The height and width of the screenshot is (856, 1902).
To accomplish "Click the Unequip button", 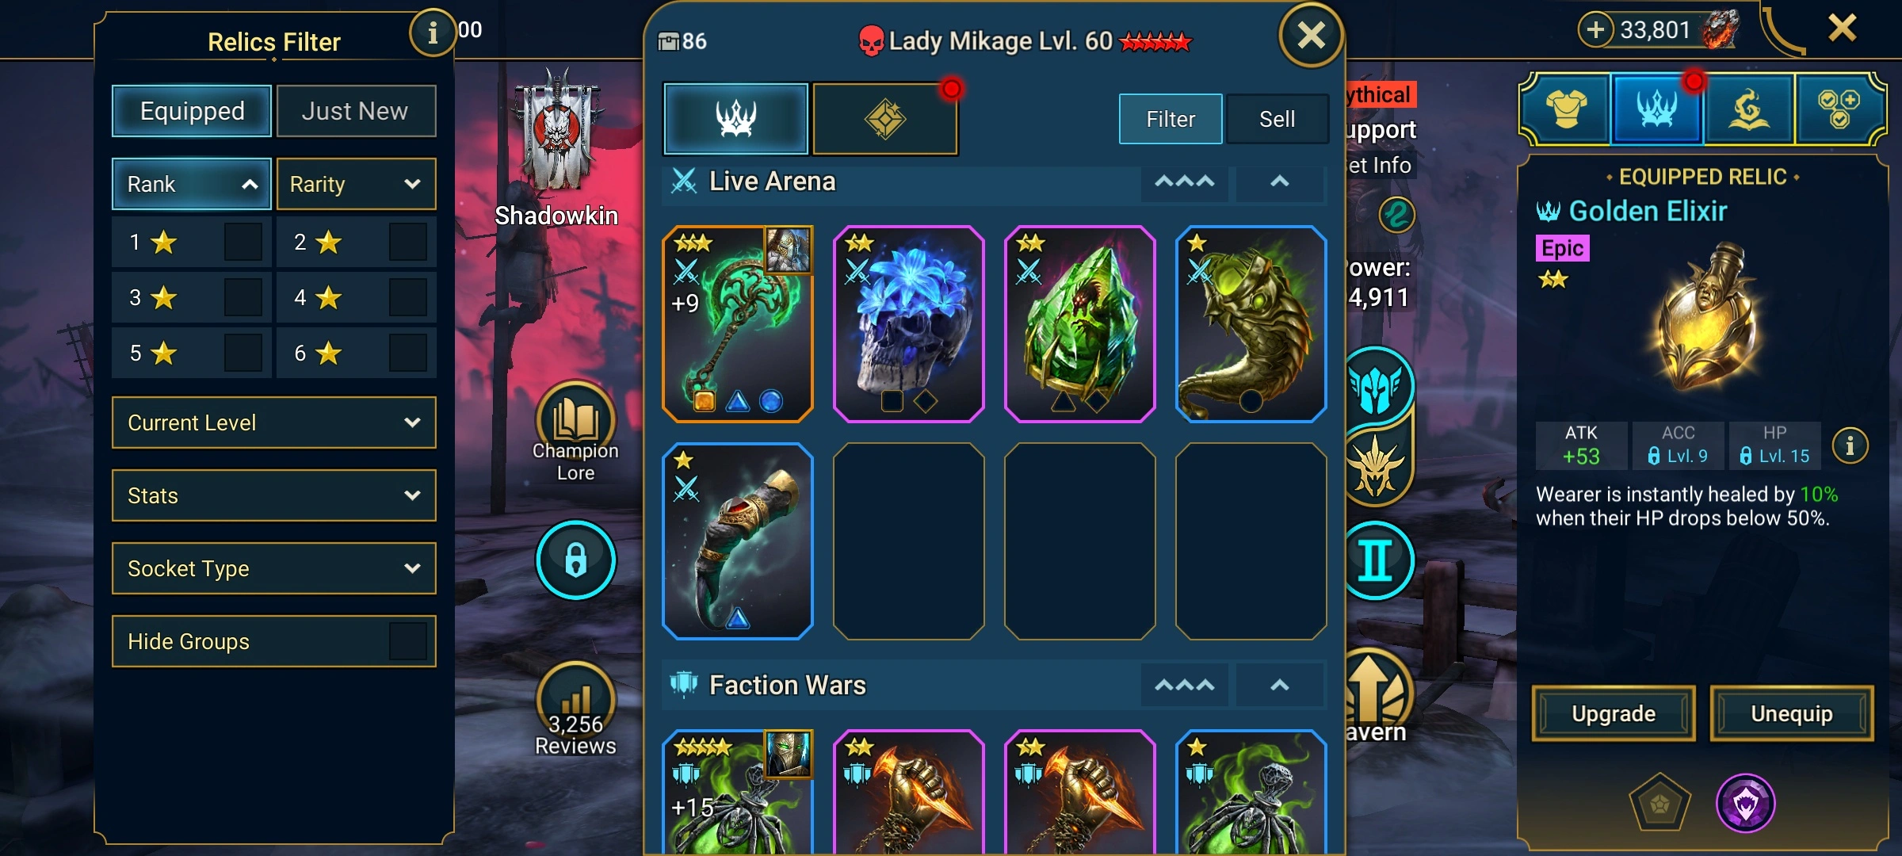I will pyautogui.click(x=1792, y=713).
